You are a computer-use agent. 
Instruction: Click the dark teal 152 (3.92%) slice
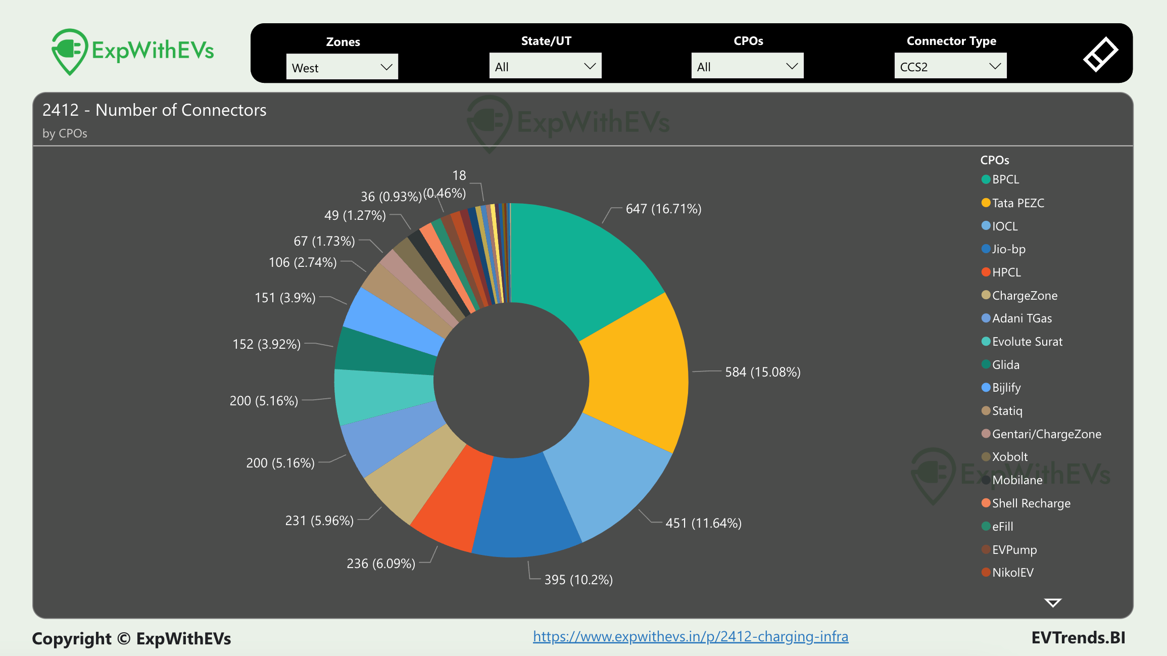point(386,354)
